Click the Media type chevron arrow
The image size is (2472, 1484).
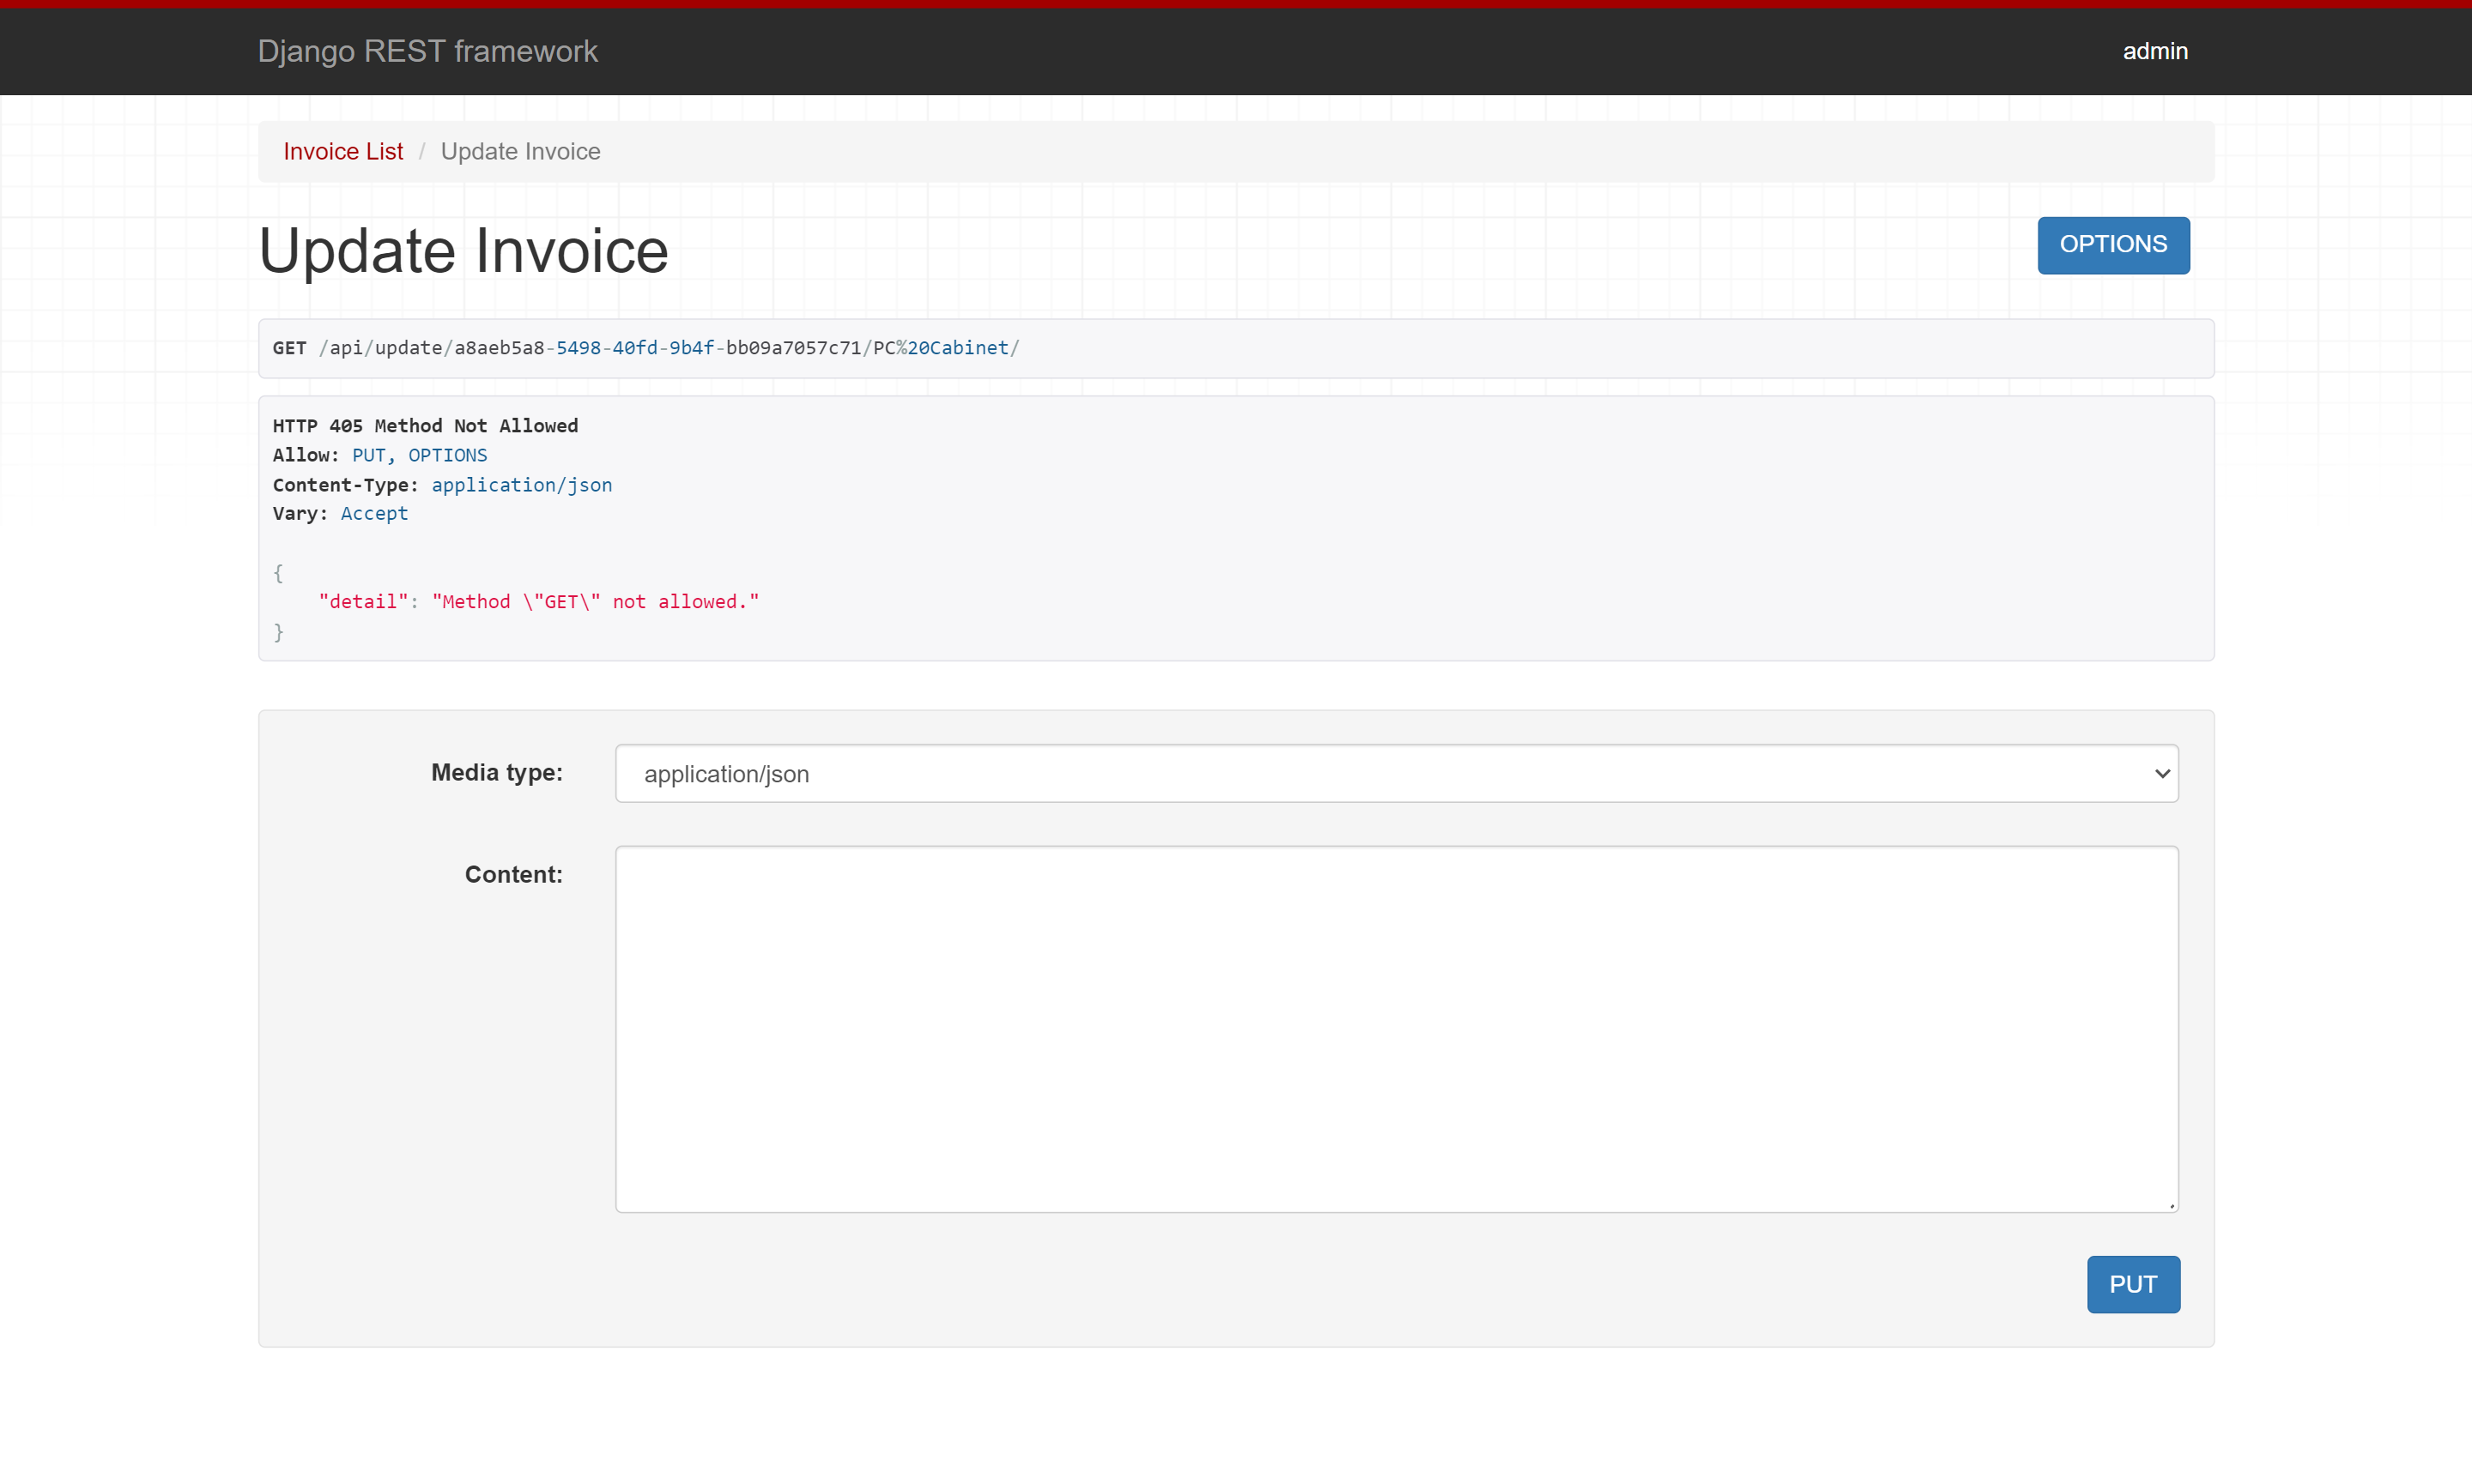coord(2161,772)
